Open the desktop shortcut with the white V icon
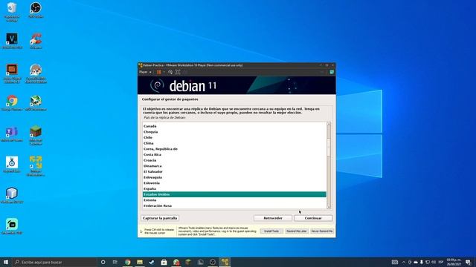The image size is (476, 267). click(x=12, y=42)
